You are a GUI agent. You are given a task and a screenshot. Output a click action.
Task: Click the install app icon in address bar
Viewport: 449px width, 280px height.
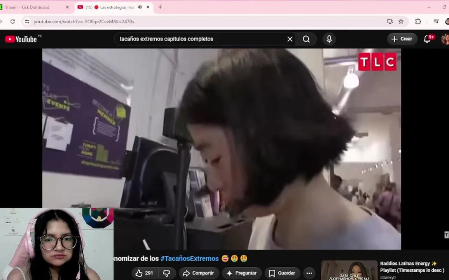point(390,21)
